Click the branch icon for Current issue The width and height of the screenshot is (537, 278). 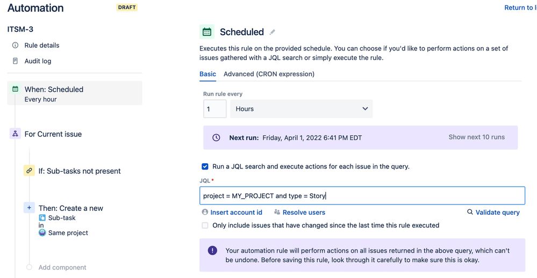[x=15, y=134]
